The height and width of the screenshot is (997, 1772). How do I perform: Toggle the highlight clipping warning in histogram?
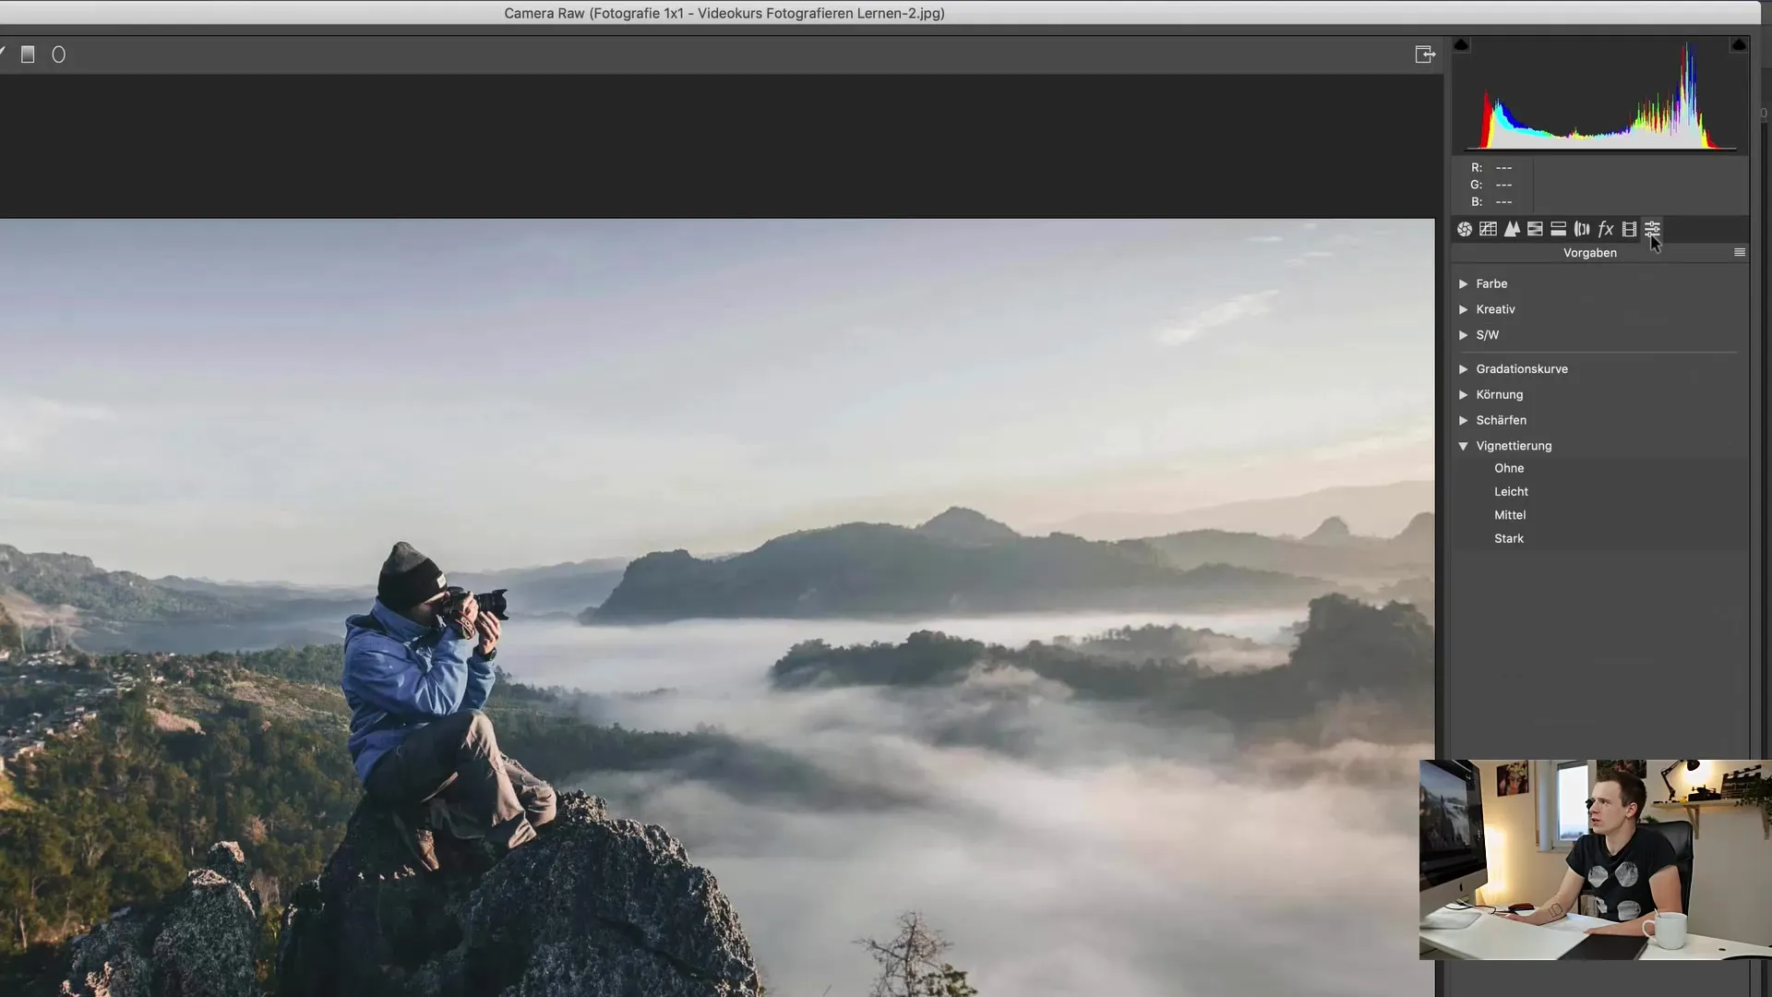coord(1739,44)
